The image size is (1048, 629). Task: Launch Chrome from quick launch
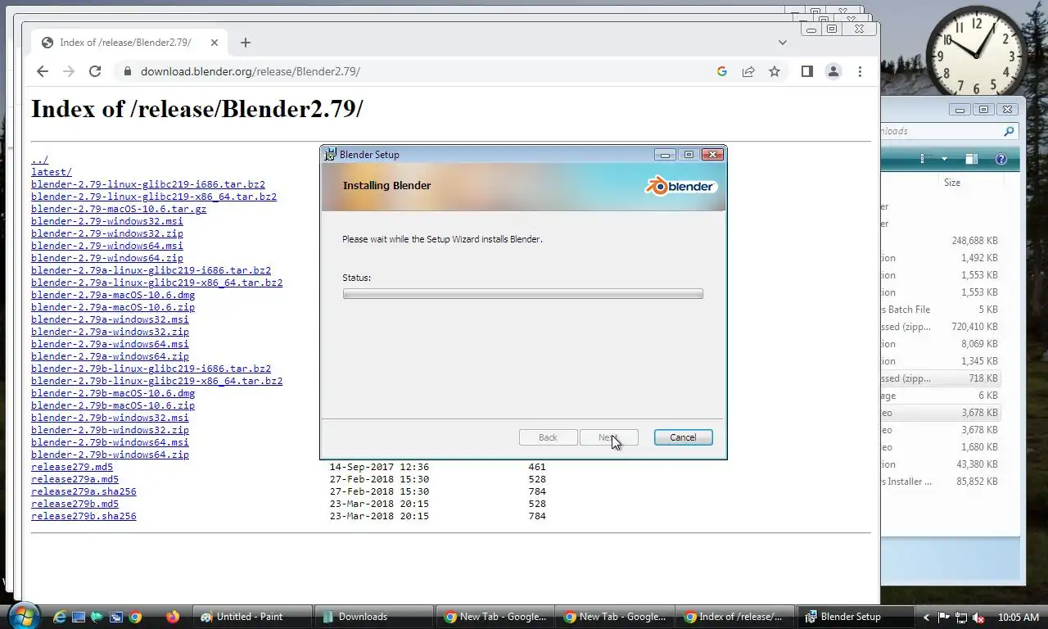click(135, 617)
